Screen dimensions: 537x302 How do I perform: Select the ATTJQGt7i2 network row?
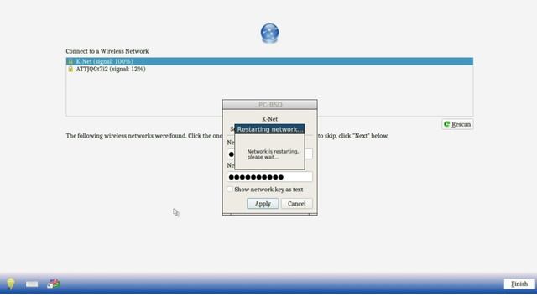click(x=269, y=69)
